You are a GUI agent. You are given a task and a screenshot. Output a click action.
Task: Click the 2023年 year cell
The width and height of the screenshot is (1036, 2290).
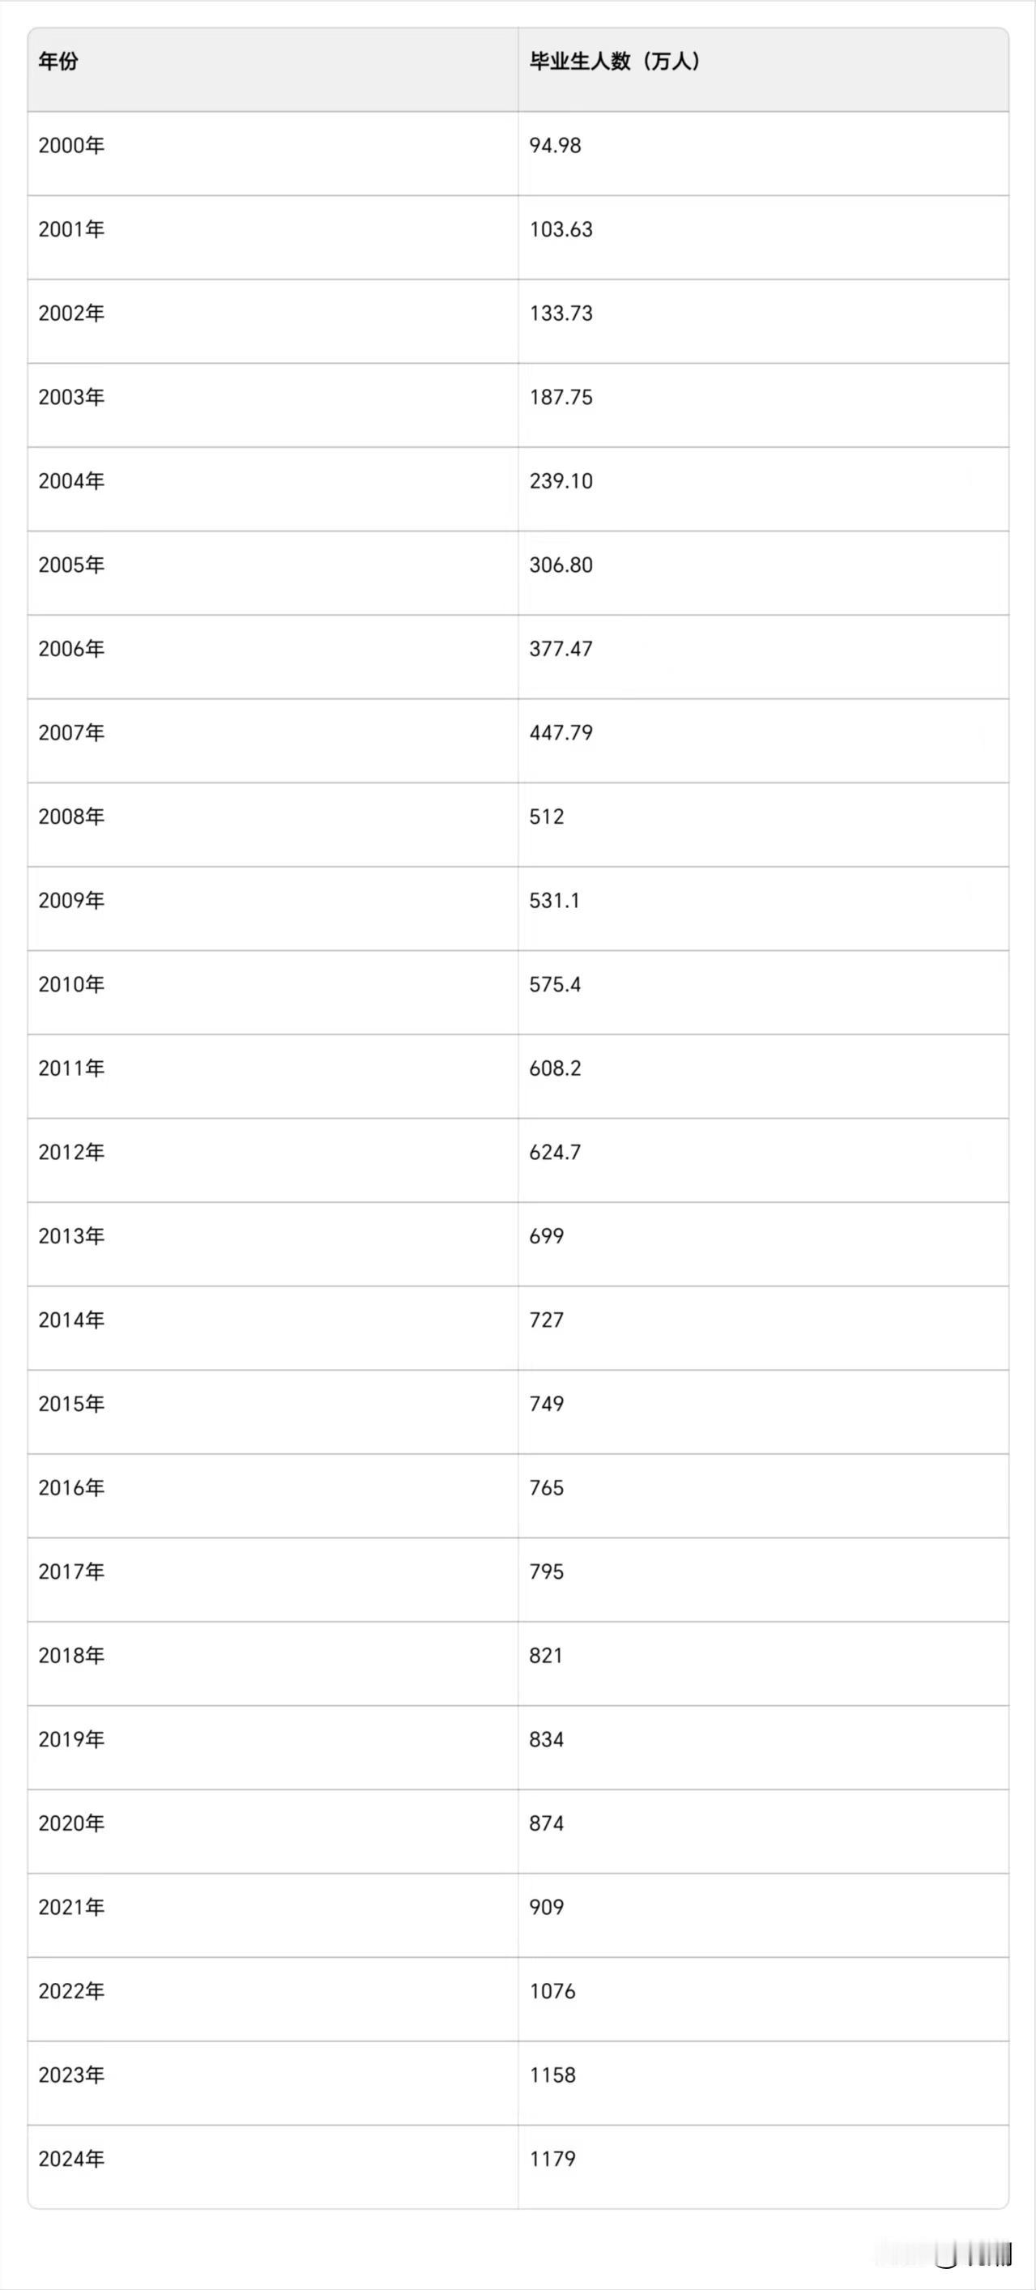coord(71,2075)
